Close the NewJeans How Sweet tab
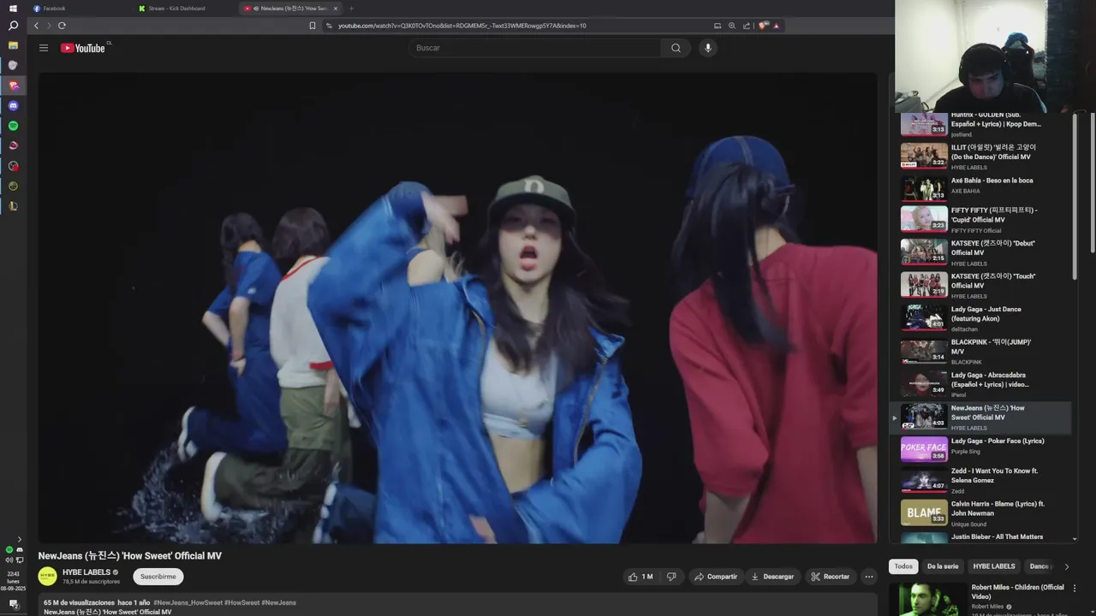Viewport: 1096px width, 616px height. (x=336, y=9)
